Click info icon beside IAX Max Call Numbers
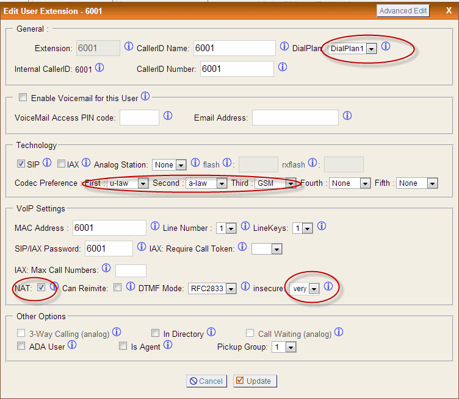This screenshot has height=399, width=459. pos(106,268)
